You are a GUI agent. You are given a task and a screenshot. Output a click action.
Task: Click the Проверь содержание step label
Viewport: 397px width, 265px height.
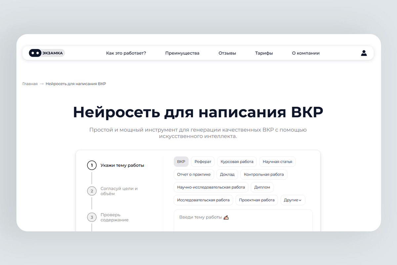coord(114,217)
